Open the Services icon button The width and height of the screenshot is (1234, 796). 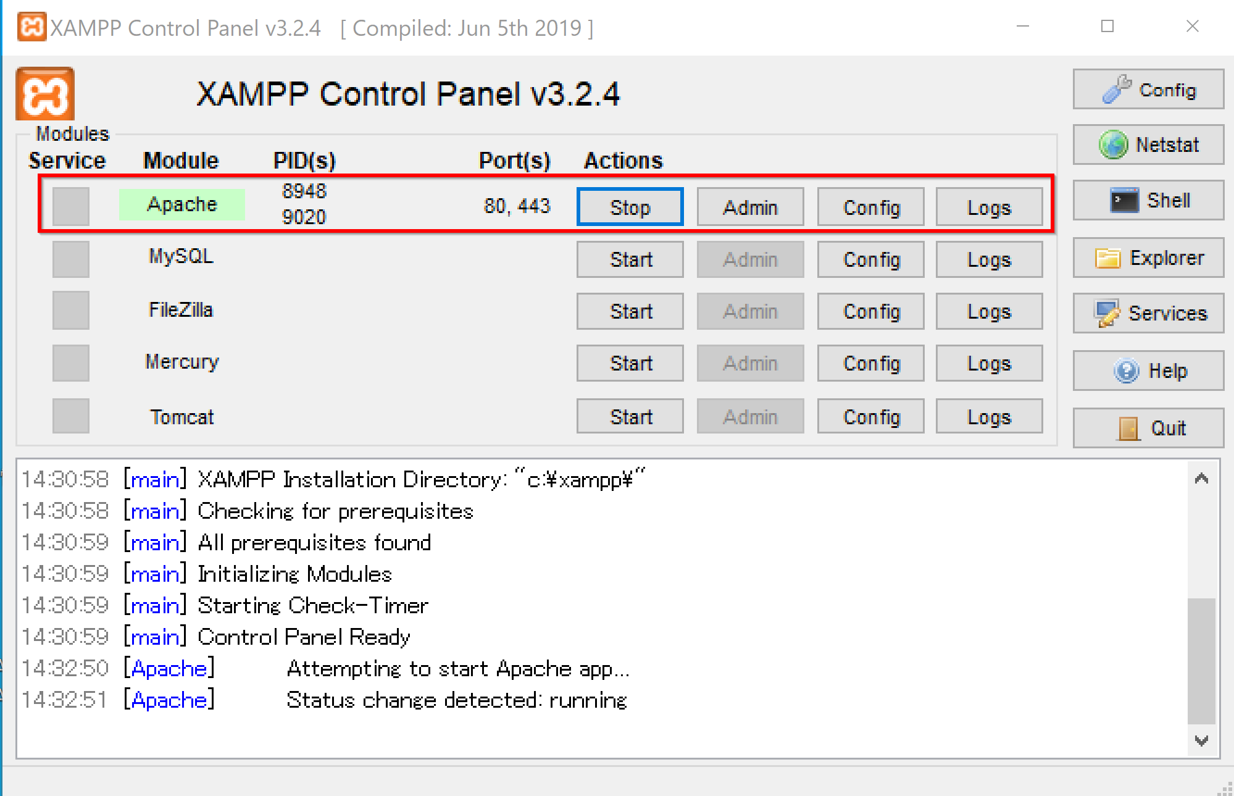pyautogui.click(x=1148, y=313)
